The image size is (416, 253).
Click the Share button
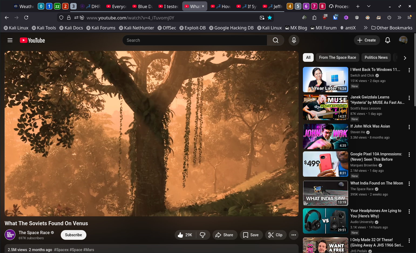point(224,235)
